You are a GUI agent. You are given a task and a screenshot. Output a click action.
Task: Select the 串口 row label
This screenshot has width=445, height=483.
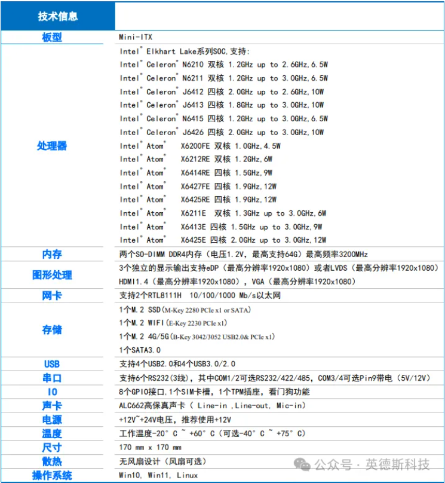coord(52,378)
